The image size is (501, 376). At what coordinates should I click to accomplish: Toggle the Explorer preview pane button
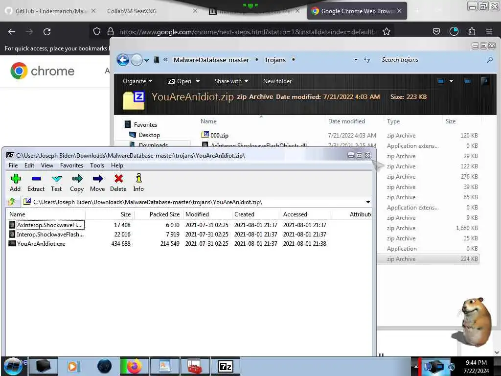[x=467, y=81]
